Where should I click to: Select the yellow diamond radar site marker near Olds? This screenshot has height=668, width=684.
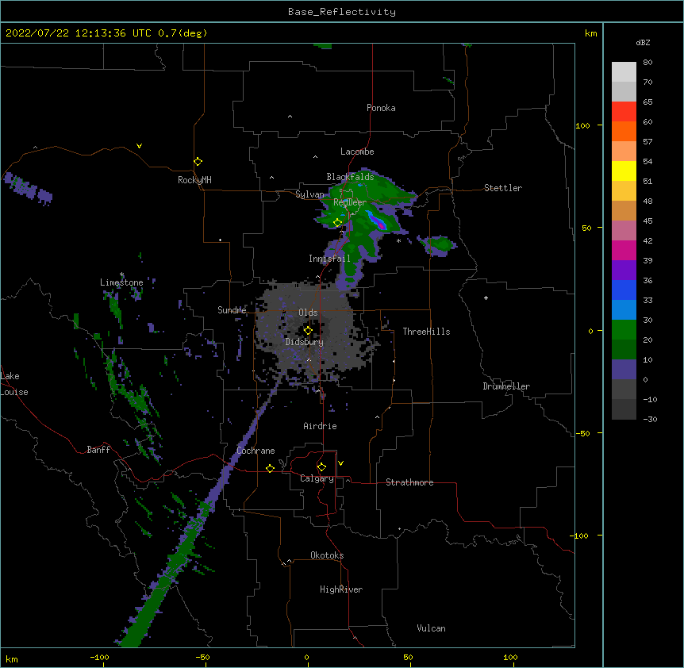click(308, 331)
